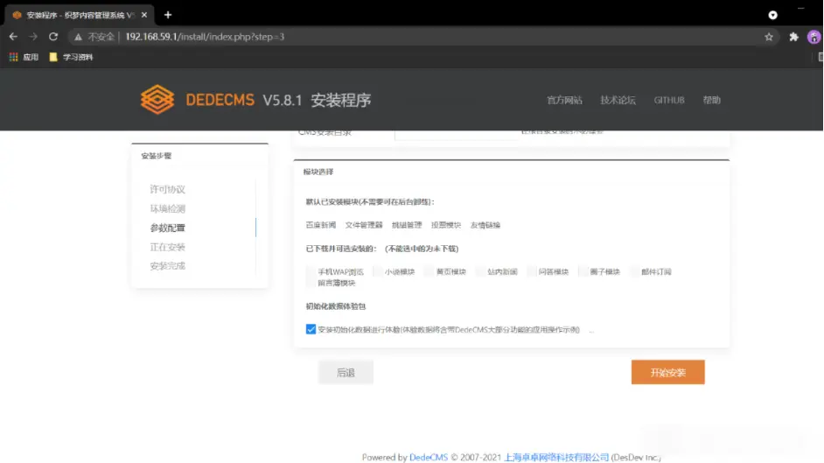Toggle the 站内新闻 checkbox
Viewport: 824px width, 463px height.
[x=480, y=271]
